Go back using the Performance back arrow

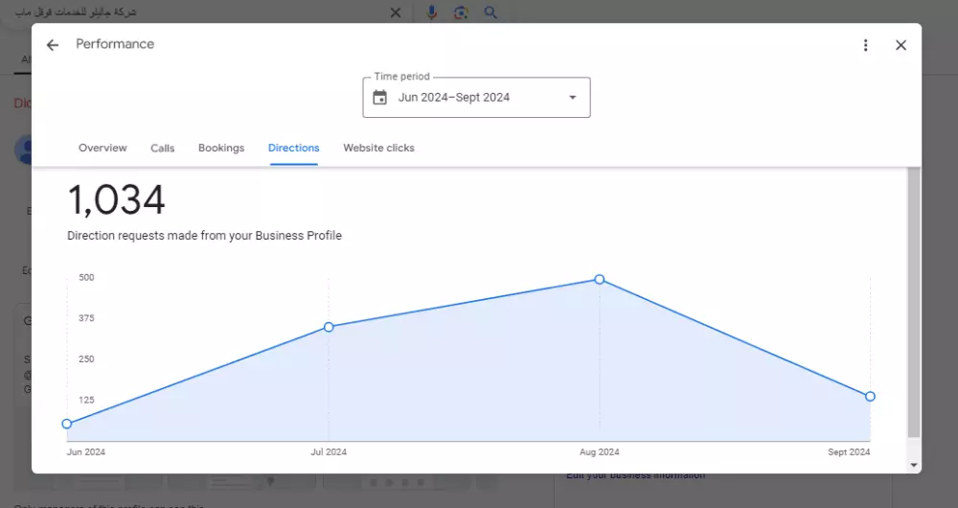(52, 45)
